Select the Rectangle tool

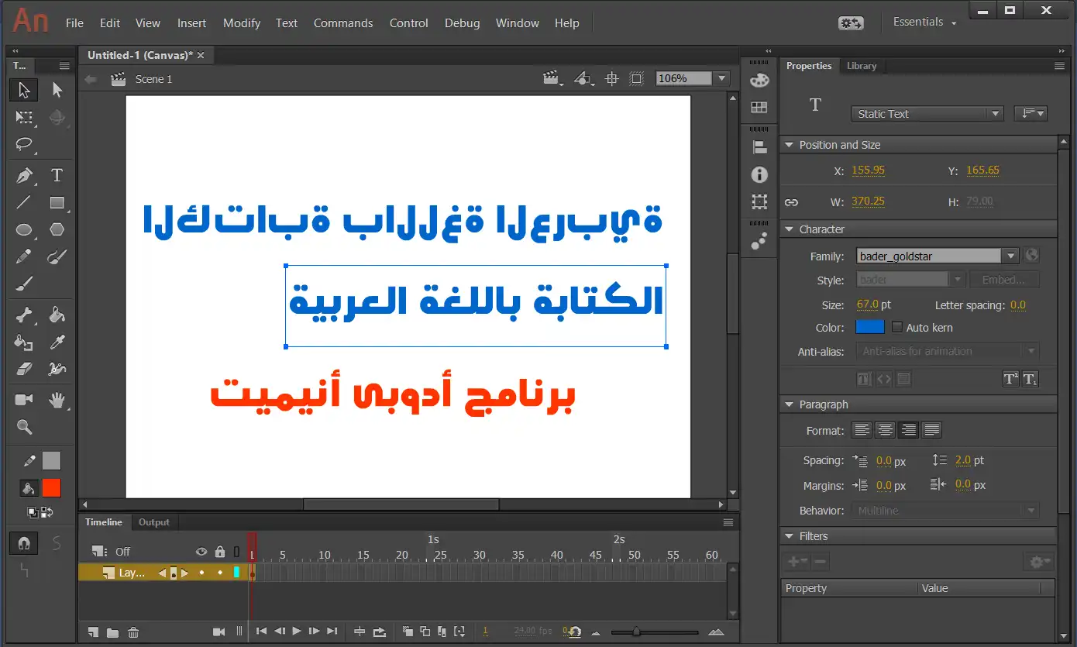pos(57,203)
